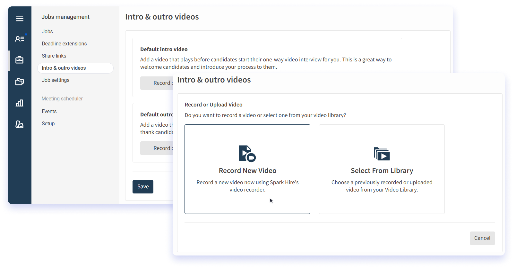This screenshot has height=267, width=516.
Task: Choose the Record New Video card
Action: (247, 169)
